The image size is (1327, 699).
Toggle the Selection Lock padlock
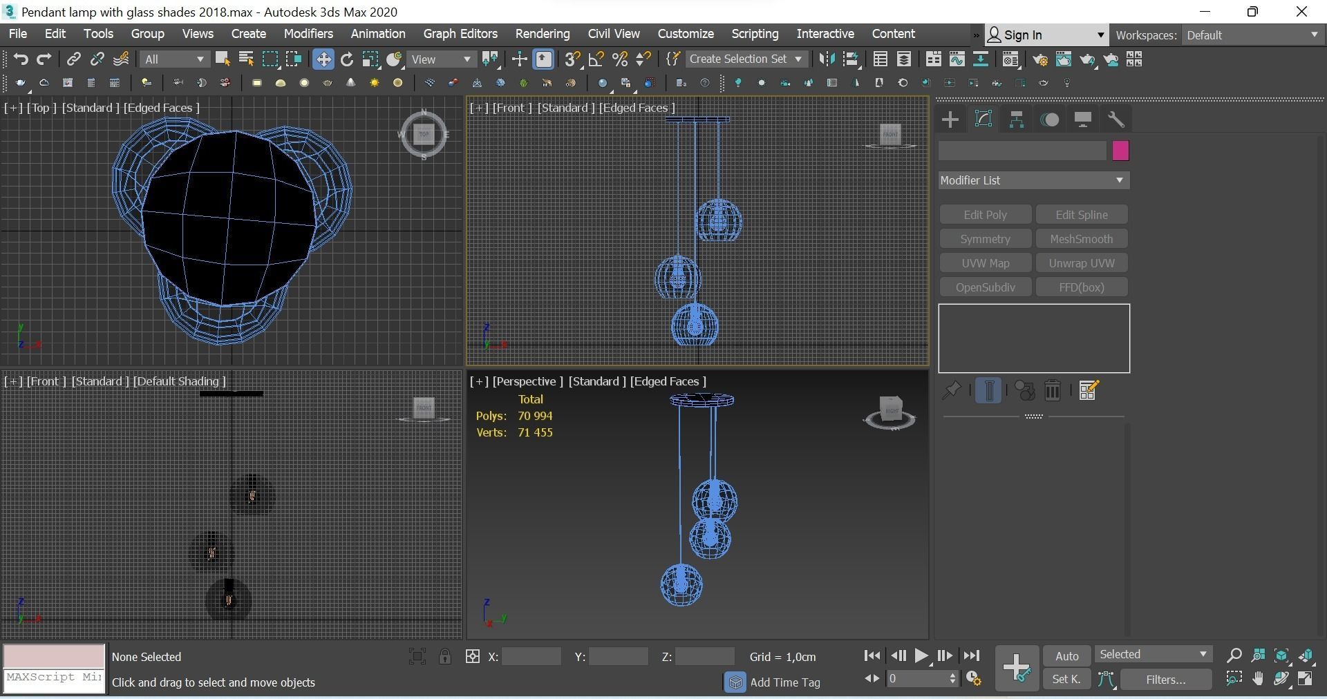coord(445,656)
